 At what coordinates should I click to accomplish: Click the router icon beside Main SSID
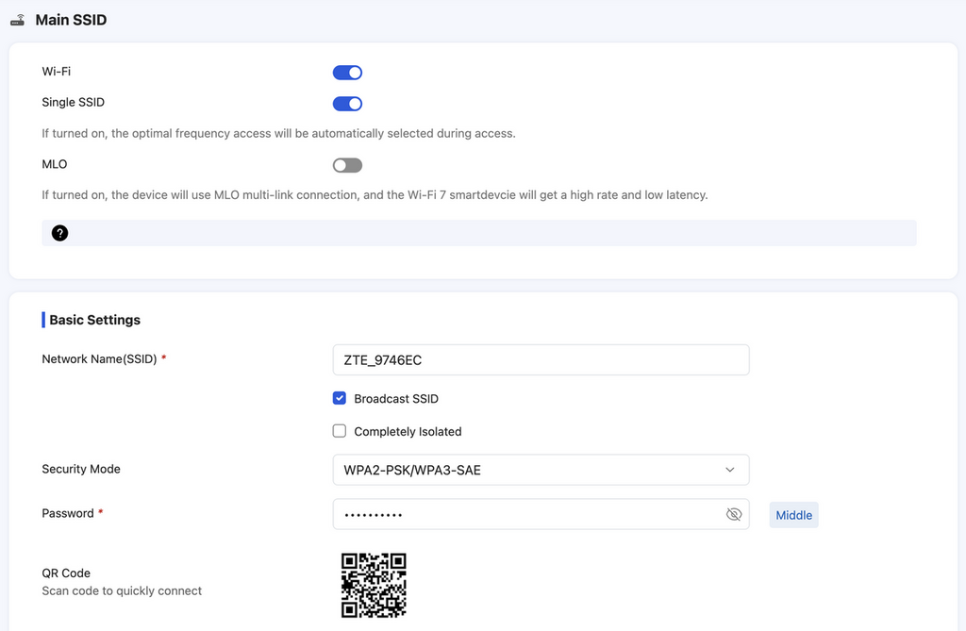[x=17, y=20]
